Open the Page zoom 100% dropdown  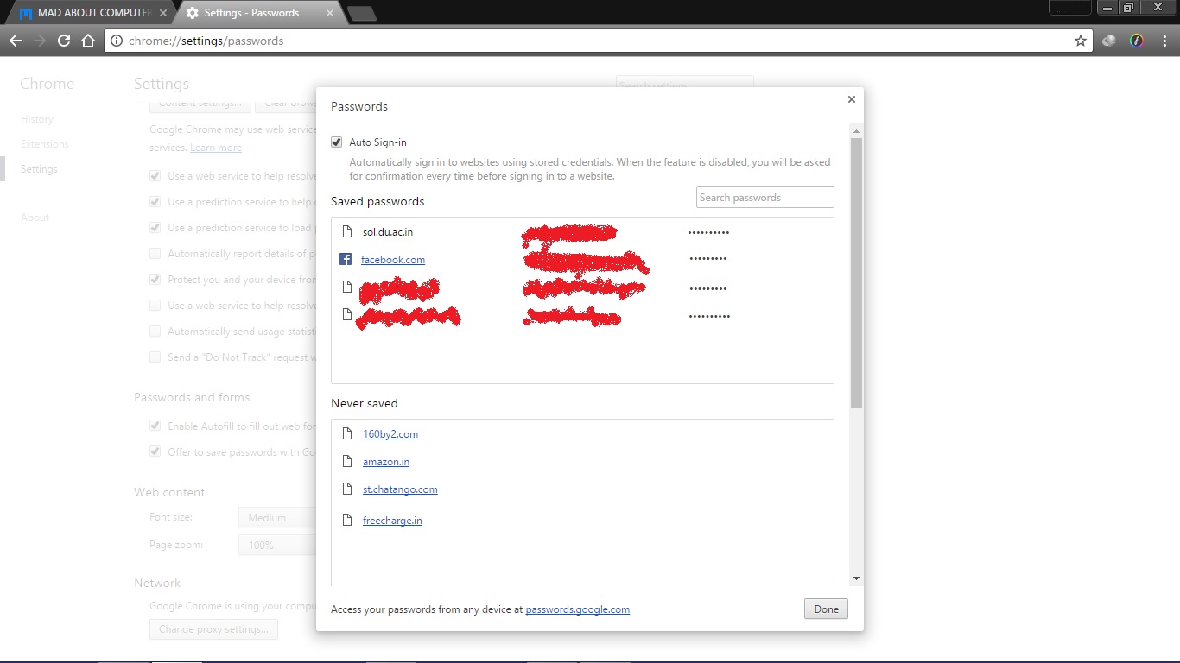click(x=277, y=545)
